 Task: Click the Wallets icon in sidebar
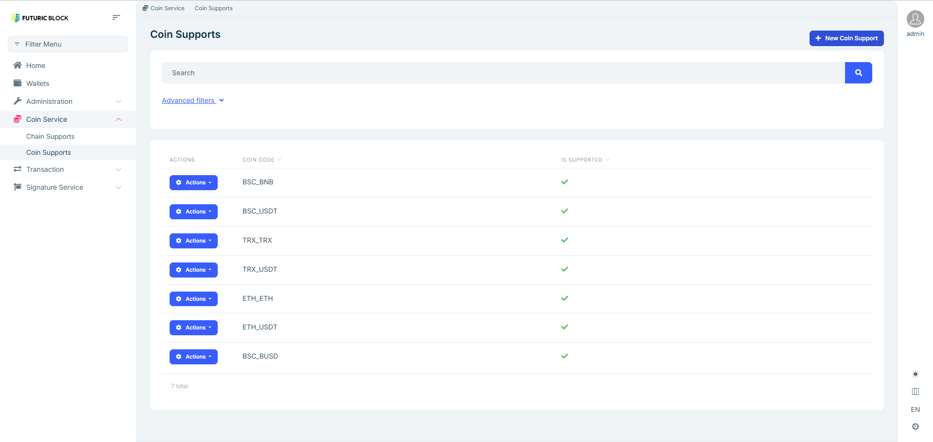(x=17, y=83)
